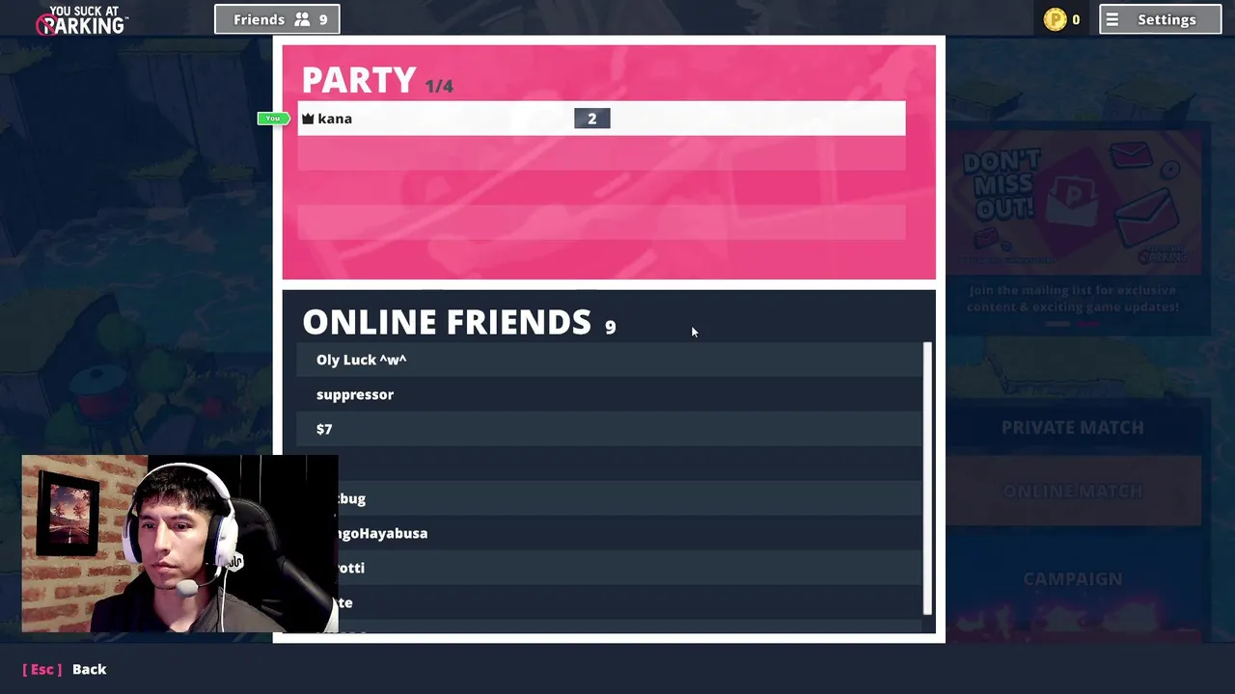Screen dimensions: 1235x694
Task: Open the Friends list button
Action: 277,19
